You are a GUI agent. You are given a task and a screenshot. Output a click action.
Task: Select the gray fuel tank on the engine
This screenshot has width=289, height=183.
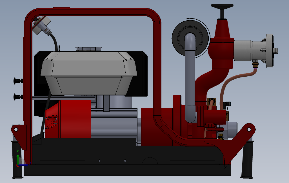pyautogui.click(x=89, y=73)
